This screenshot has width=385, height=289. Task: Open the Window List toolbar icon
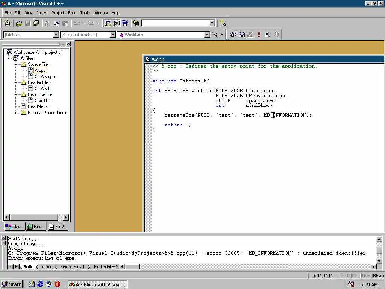point(125,23)
